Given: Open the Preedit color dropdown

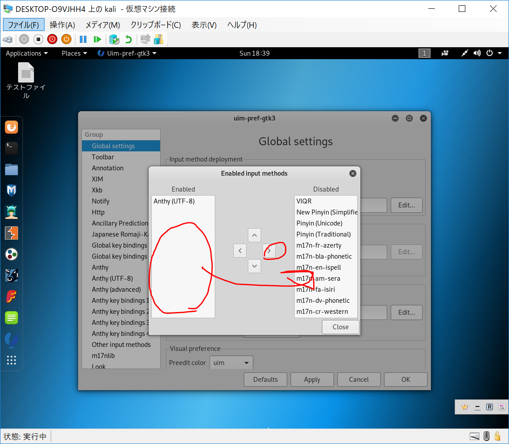Looking at the screenshot, I should pos(231,363).
